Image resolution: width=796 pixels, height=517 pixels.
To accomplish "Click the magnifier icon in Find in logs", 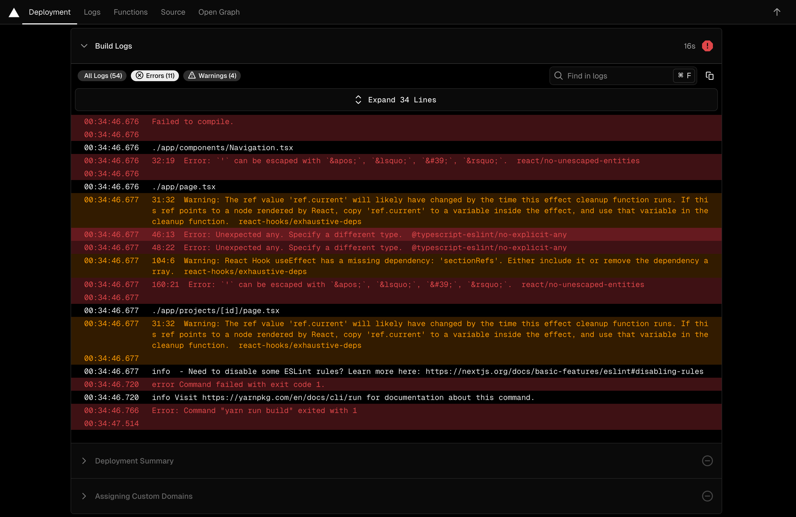I will [558, 75].
